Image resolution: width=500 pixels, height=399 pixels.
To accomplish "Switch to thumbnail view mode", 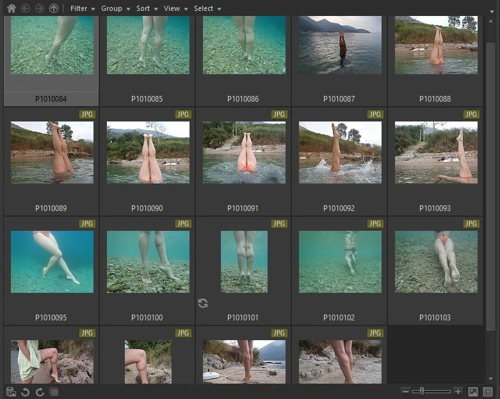I will tap(473, 392).
